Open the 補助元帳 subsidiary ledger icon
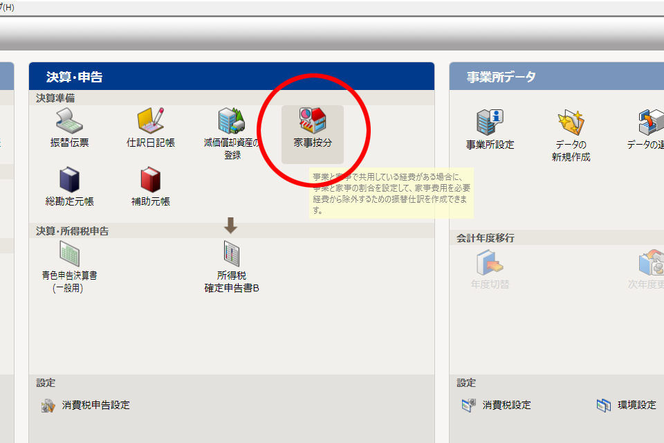Screen dimensions: 664x443 (x=151, y=179)
